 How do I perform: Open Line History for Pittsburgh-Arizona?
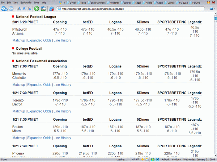[62, 40]
